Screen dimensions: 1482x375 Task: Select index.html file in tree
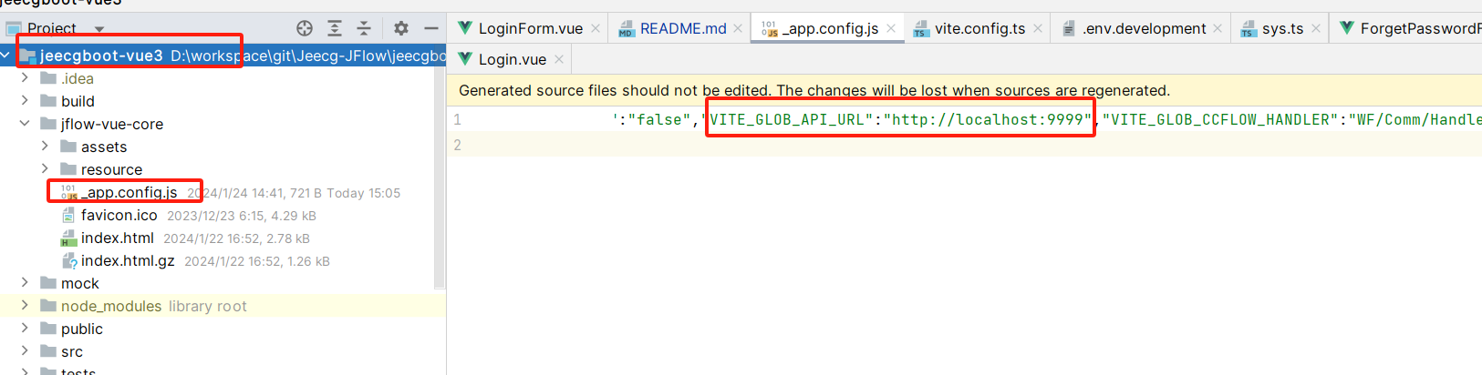tap(117, 238)
